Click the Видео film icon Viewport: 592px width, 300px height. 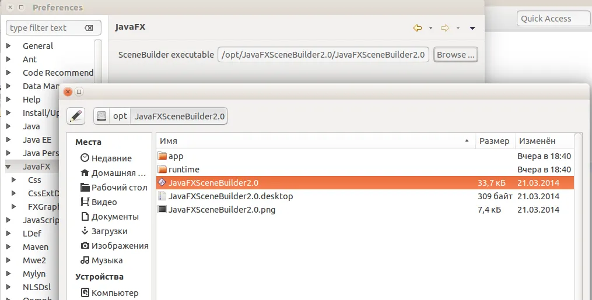pyautogui.click(x=85, y=202)
